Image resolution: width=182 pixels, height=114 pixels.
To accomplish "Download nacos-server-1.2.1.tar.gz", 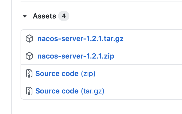I will pyautogui.click(x=80, y=39).
